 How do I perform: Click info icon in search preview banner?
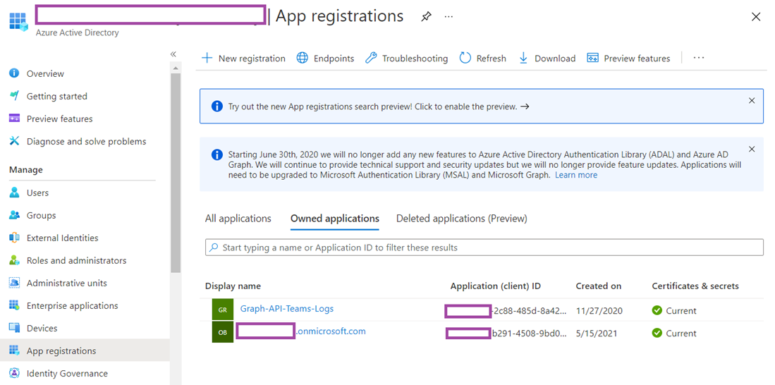tap(216, 106)
